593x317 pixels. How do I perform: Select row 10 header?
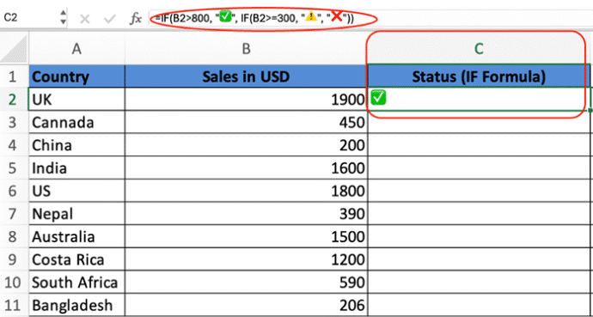(x=14, y=283)
